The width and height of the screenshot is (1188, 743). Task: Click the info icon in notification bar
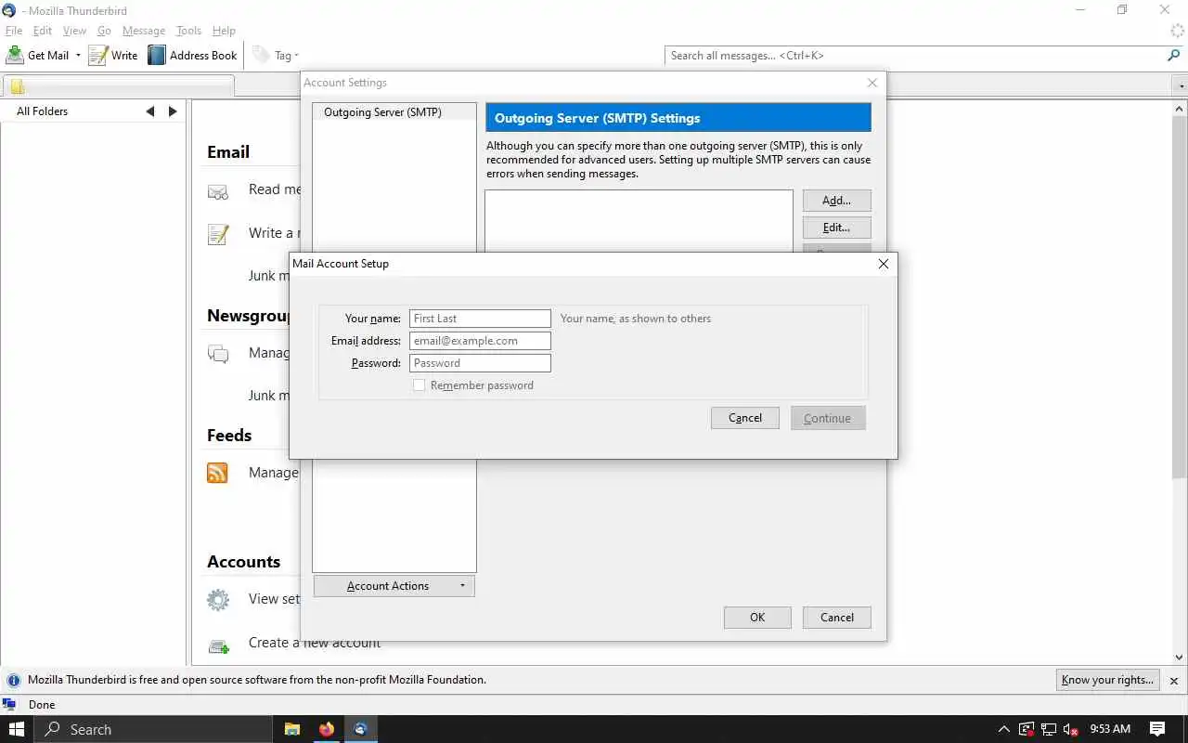point(14,680)
